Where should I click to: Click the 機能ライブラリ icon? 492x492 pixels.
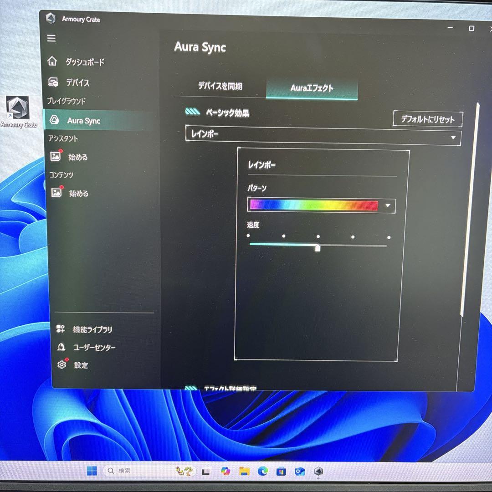click(x=60, y=329)
